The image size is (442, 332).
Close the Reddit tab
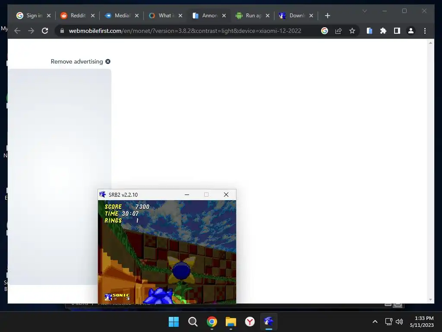pos(93,16)
